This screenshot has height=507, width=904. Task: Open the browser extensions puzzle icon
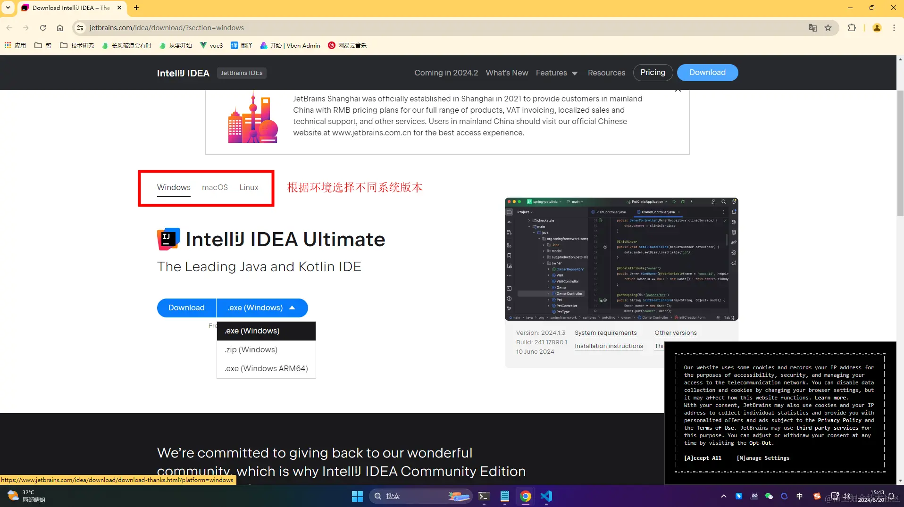click(852, 28)
